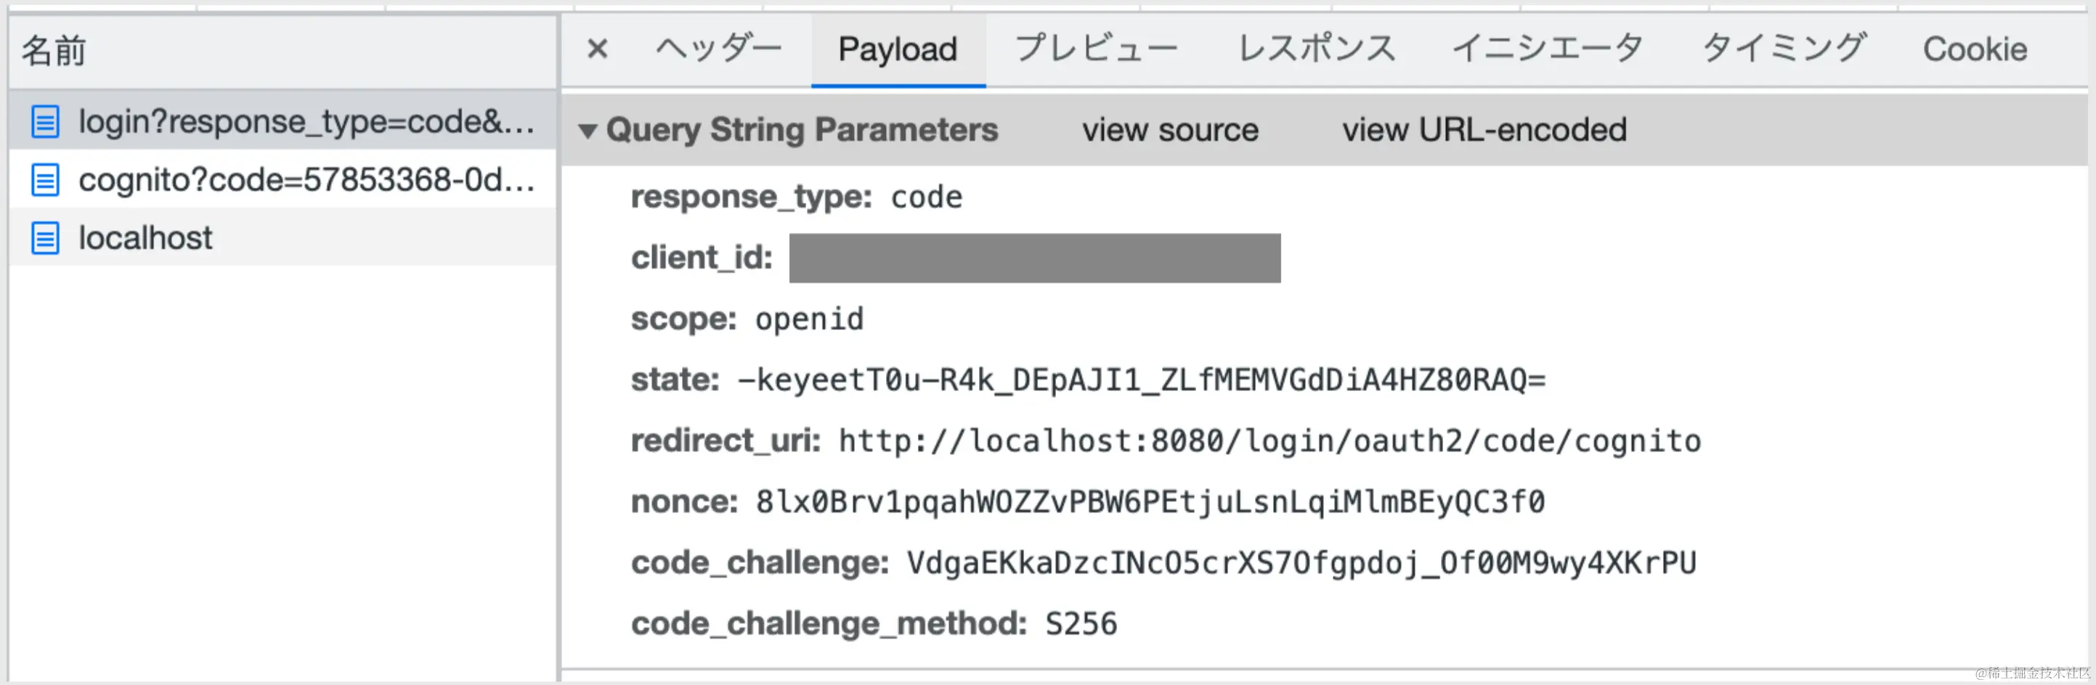
Task: Open the イニシエータ tab
Action: (x=1548, y=49)
